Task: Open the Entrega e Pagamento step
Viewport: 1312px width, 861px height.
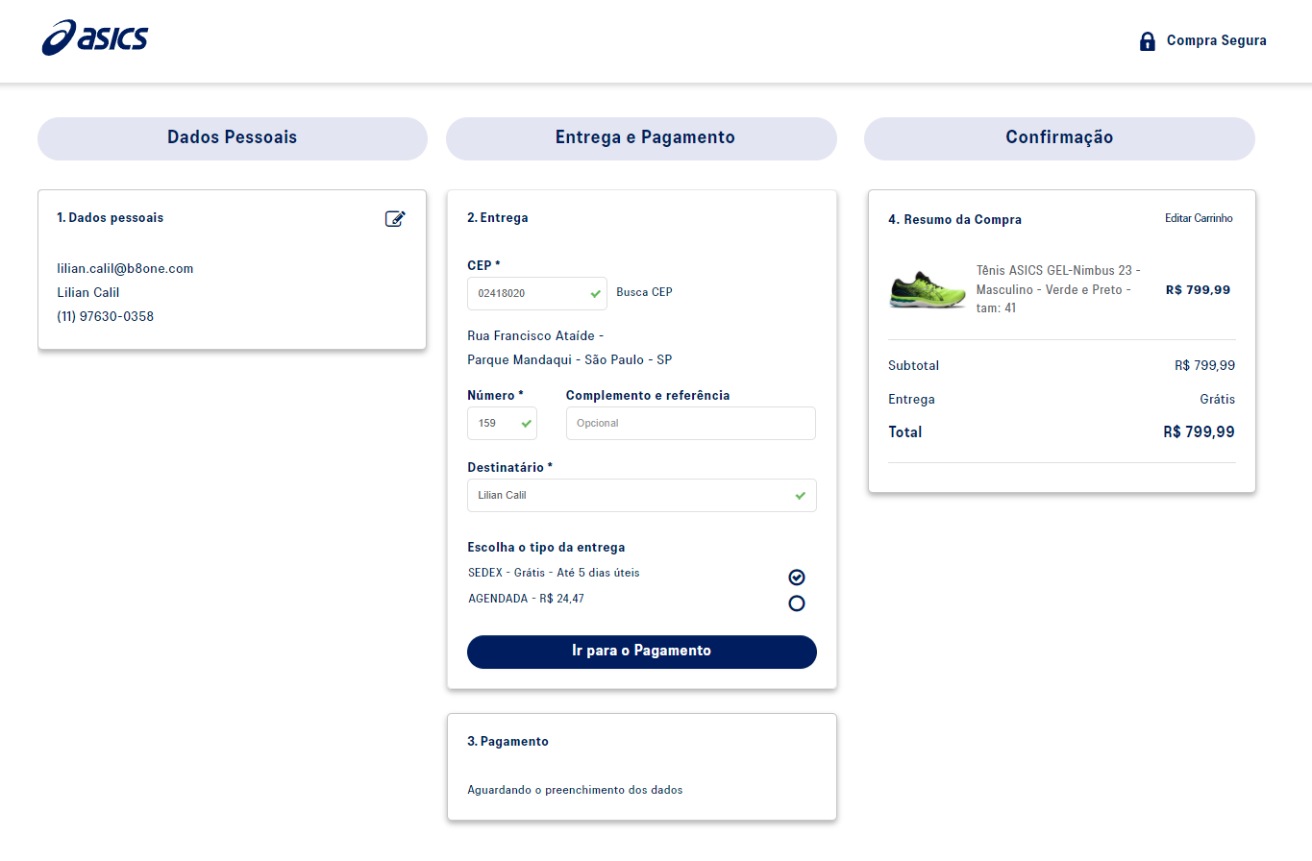Action: (x=641, y=137)
